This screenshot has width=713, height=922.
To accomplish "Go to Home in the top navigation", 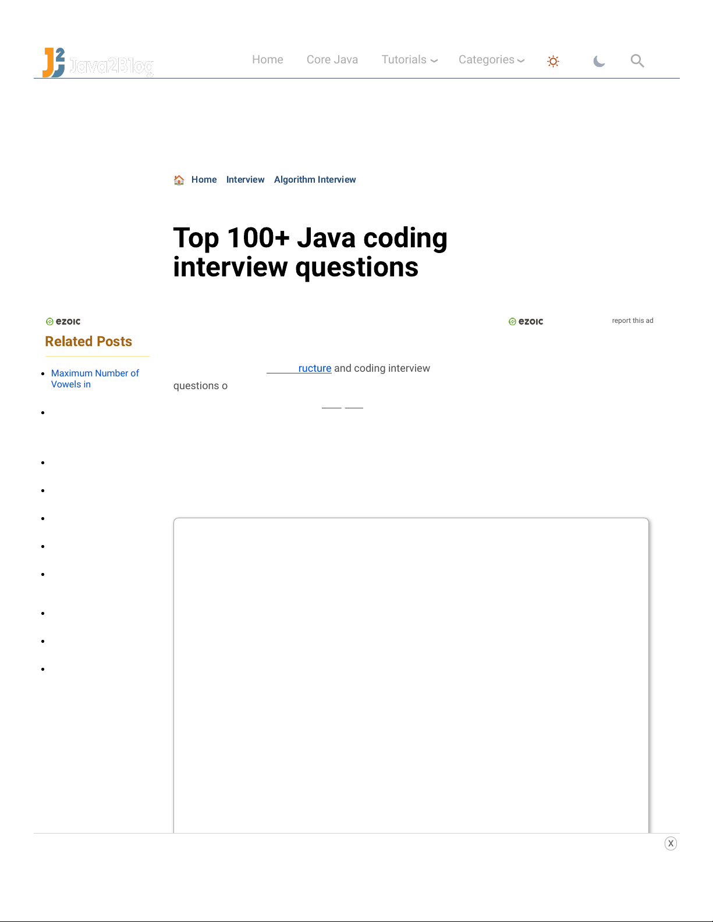I will (x=267, y=60).
